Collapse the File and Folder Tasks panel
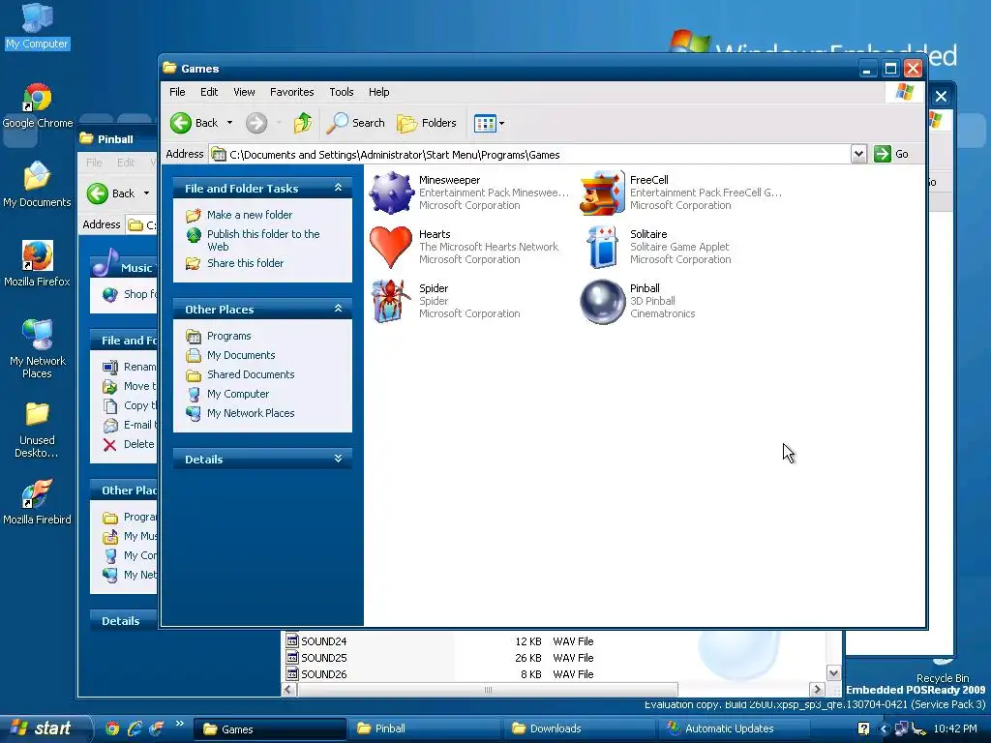 coord(338,188)
